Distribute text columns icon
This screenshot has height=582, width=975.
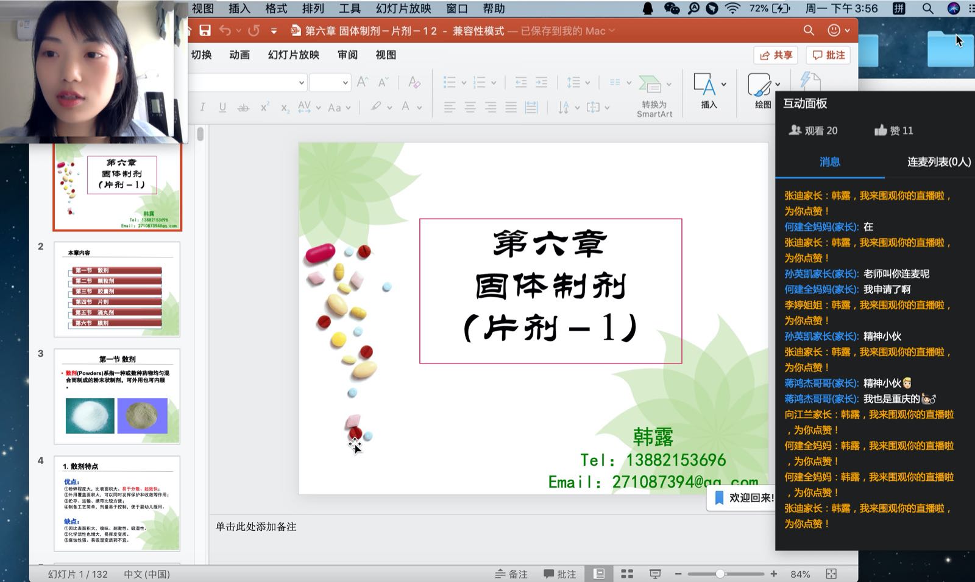pos(531,108)
